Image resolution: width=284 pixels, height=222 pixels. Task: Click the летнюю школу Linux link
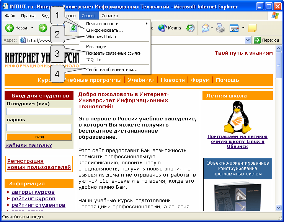click(x=237, y=141)
